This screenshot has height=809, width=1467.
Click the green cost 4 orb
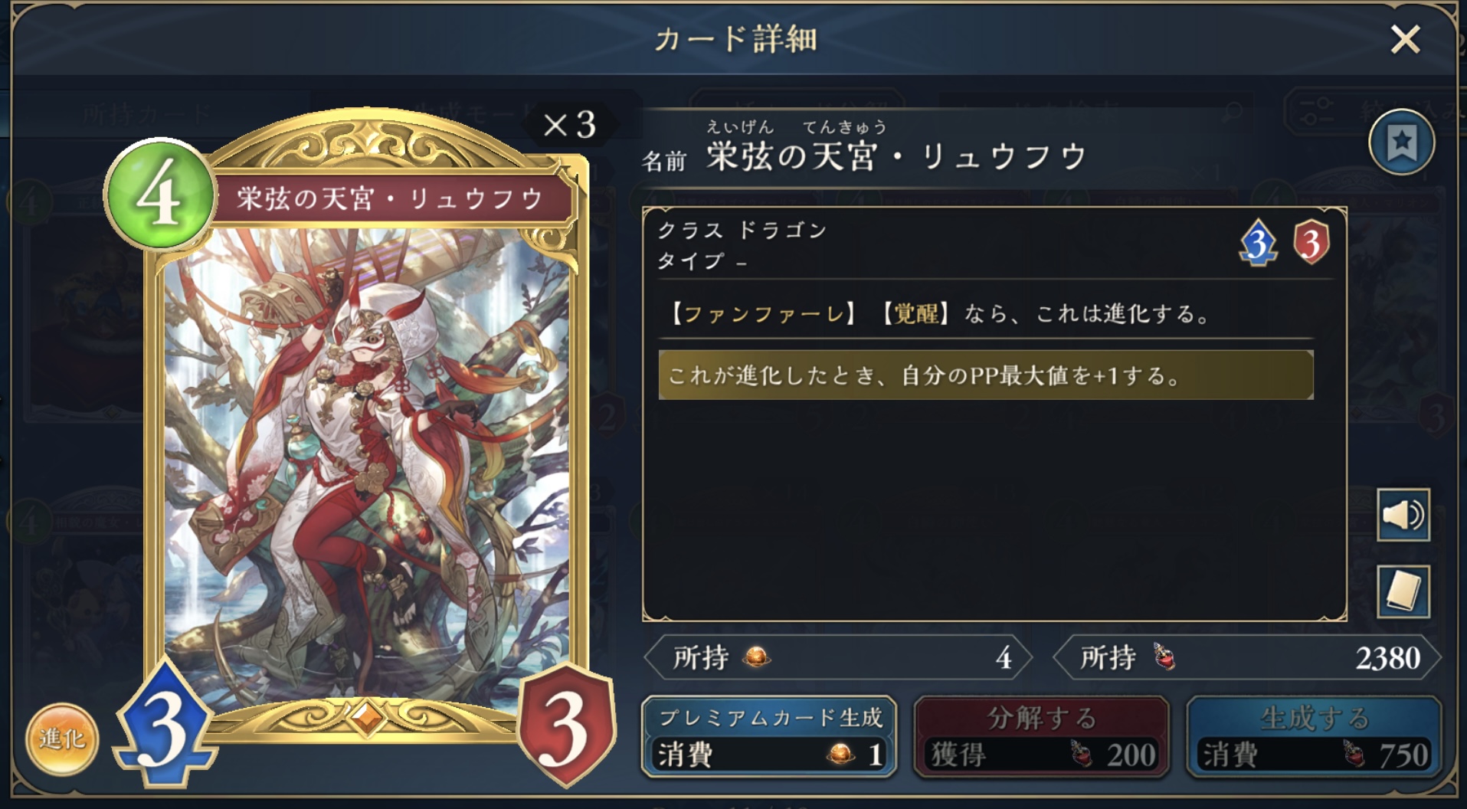[x=160, y=194]
